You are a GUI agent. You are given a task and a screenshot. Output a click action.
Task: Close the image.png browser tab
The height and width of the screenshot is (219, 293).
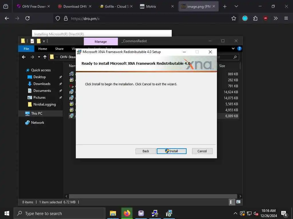(x=214, y=6)
